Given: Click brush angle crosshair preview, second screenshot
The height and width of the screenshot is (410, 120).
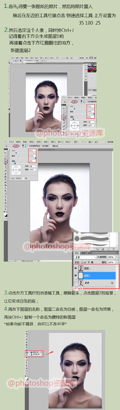Looking at the screenshot, I should point(16,170).
